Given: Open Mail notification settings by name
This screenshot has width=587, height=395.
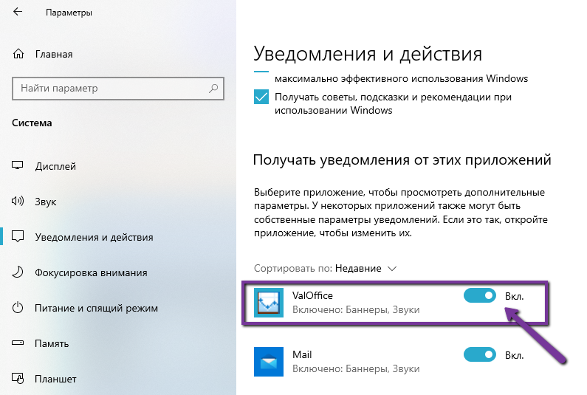Looking at the screenshot, I should pyautogui.click(x=302, y=354).
